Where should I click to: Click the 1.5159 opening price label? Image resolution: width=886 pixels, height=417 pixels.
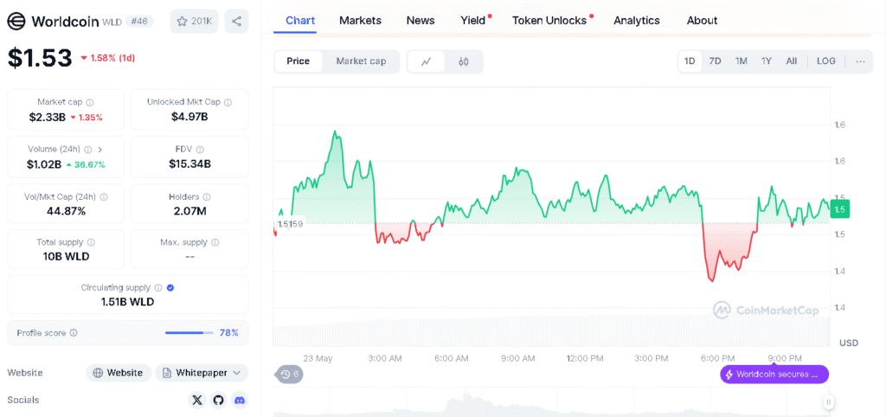[x=290, y=223]
